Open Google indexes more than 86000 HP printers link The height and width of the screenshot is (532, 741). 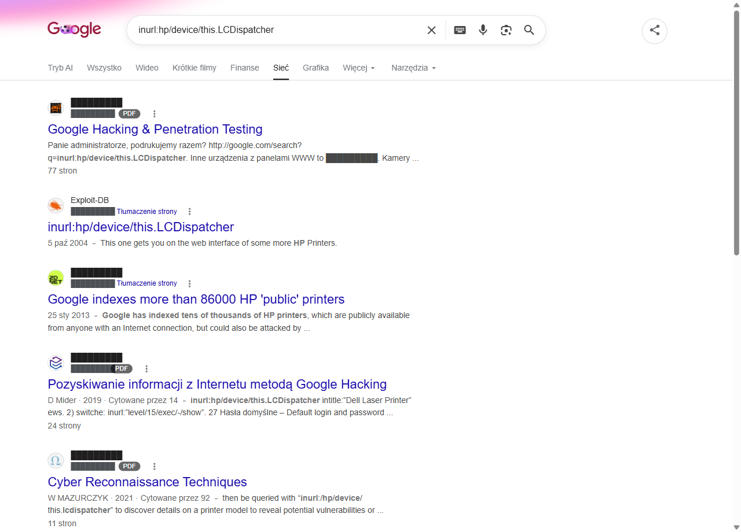[196, 300]
